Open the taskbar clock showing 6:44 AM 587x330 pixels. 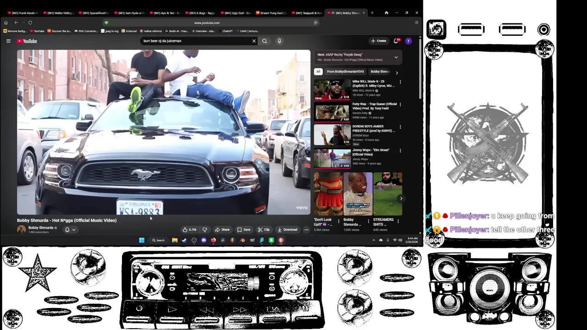click(x=412, y=240)
